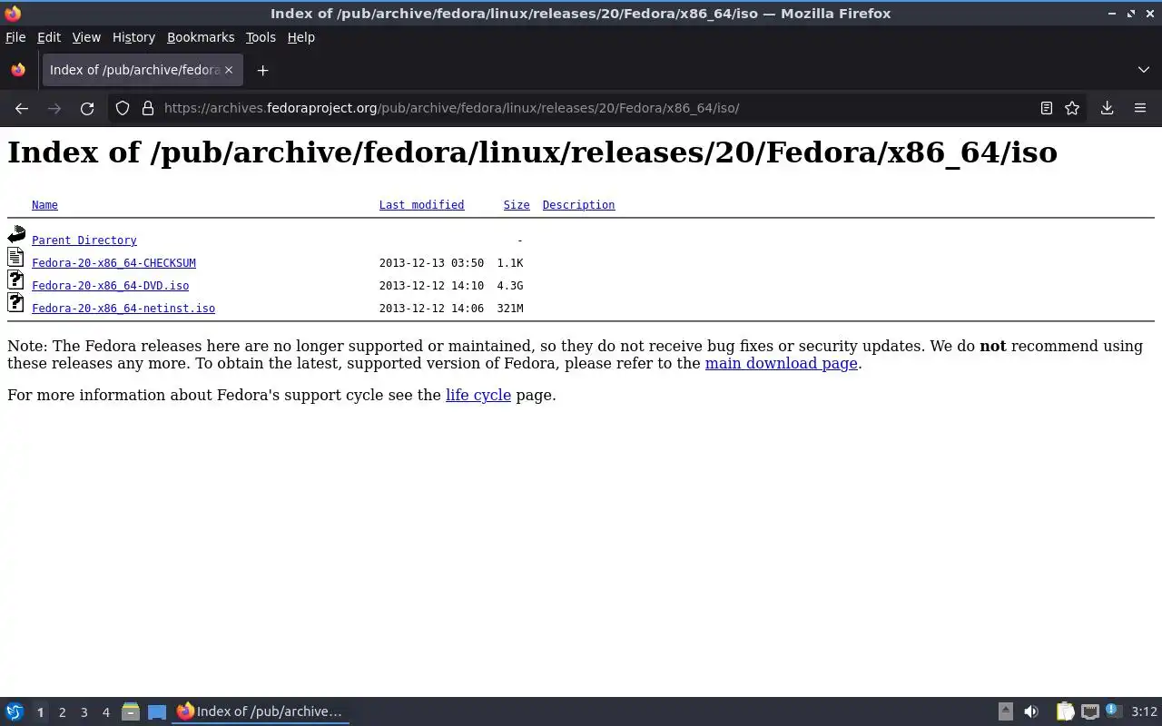Screen dimensions: 1162x726
Task: Sort listing by Size column
Action: click(x=517, y=205)
